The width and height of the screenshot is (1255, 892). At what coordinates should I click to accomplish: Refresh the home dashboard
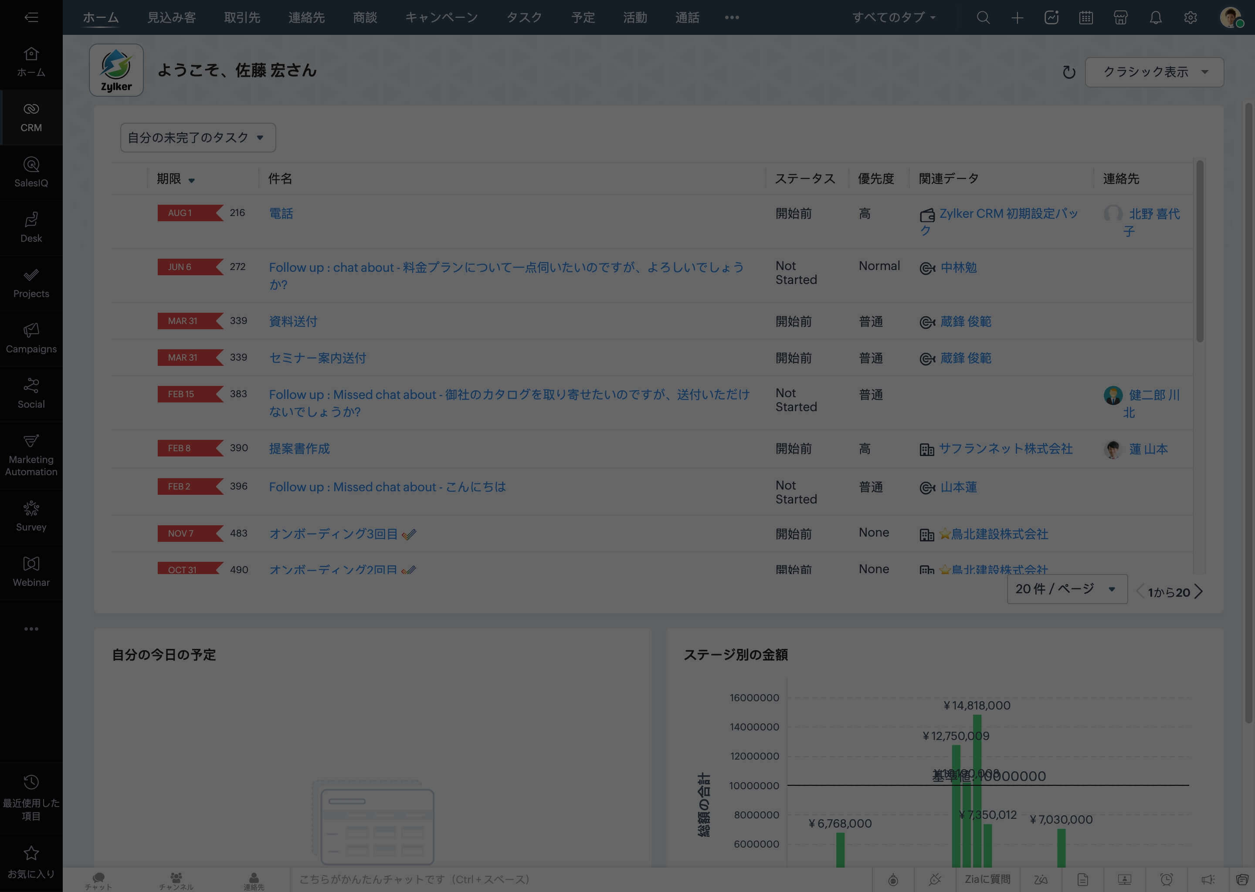pyautogui.click(x=1068, y=72)
